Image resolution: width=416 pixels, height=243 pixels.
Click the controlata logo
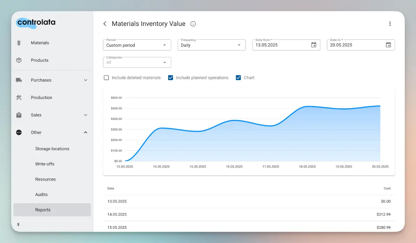click(36, 22)
